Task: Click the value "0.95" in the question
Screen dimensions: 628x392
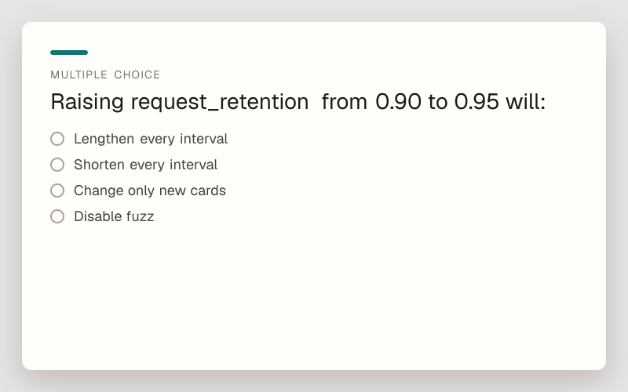Action: click(476, 102)
